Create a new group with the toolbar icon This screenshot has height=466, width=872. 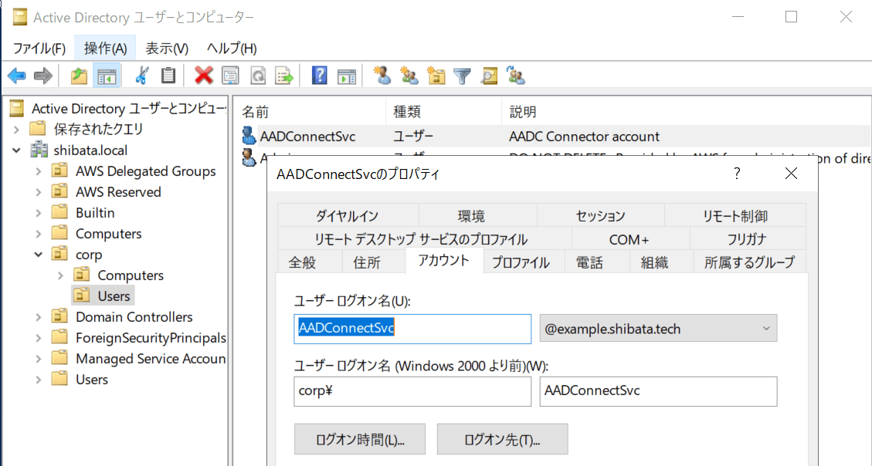[x=409, y=76]
